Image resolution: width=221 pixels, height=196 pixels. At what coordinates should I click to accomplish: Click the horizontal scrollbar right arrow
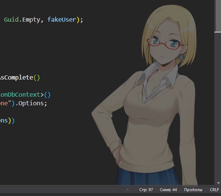coord(128,190)
